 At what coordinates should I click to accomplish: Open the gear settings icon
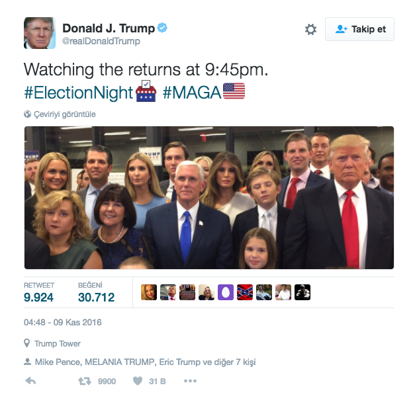click(x=310, y=29)
